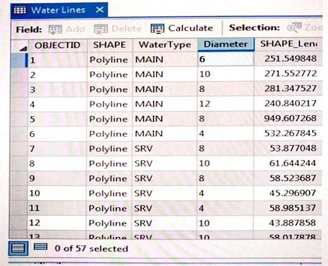Open the table corner sort triangle
Image resolution: width=328 pixels, height=266 pixels.
pos(23,49)
